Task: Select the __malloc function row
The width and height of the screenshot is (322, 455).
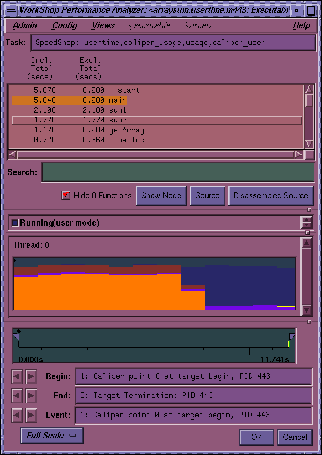Action: pos(157,140)
